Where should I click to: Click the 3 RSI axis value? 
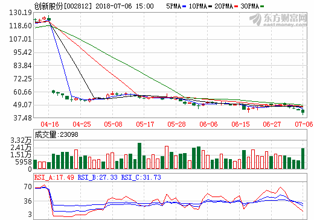[30, 215]
